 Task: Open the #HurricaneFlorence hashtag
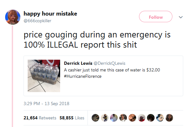[83, 76]
